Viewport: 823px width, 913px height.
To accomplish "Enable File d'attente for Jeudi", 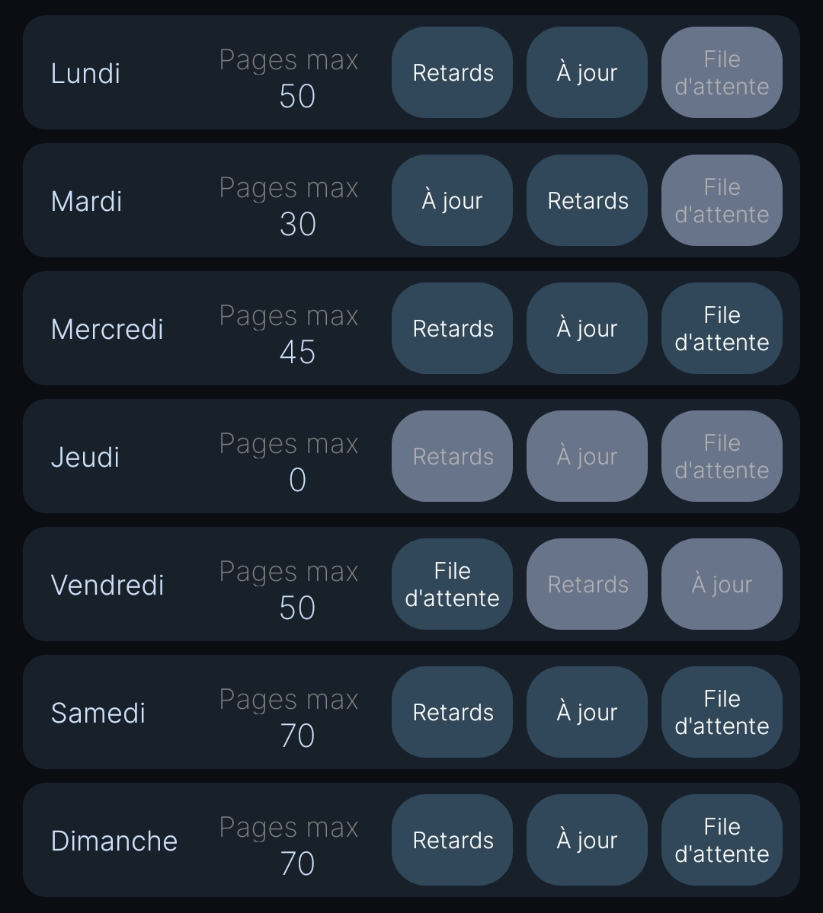I will pos(722,456).
